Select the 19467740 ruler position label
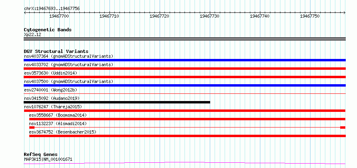The width and height of the screenshot is (357, 168). coord(260,16)
